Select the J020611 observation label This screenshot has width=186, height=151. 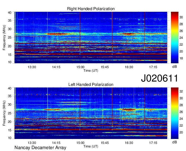[x=159, y=78]
